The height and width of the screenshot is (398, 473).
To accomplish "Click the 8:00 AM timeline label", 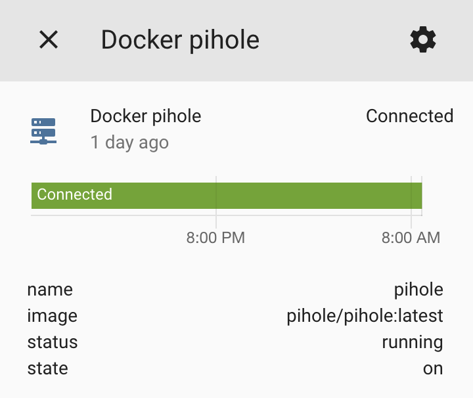I will 411,238.
